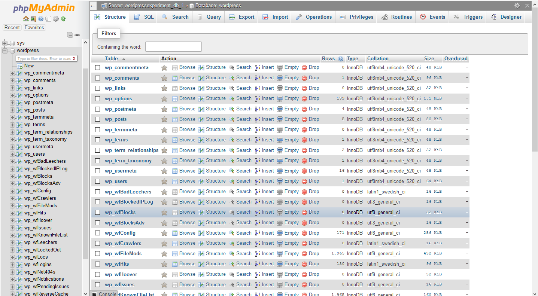Favorite wp_posts via its star icon
Image resolution: width=538 pixels, height=296 pixels.
(164, 119)
